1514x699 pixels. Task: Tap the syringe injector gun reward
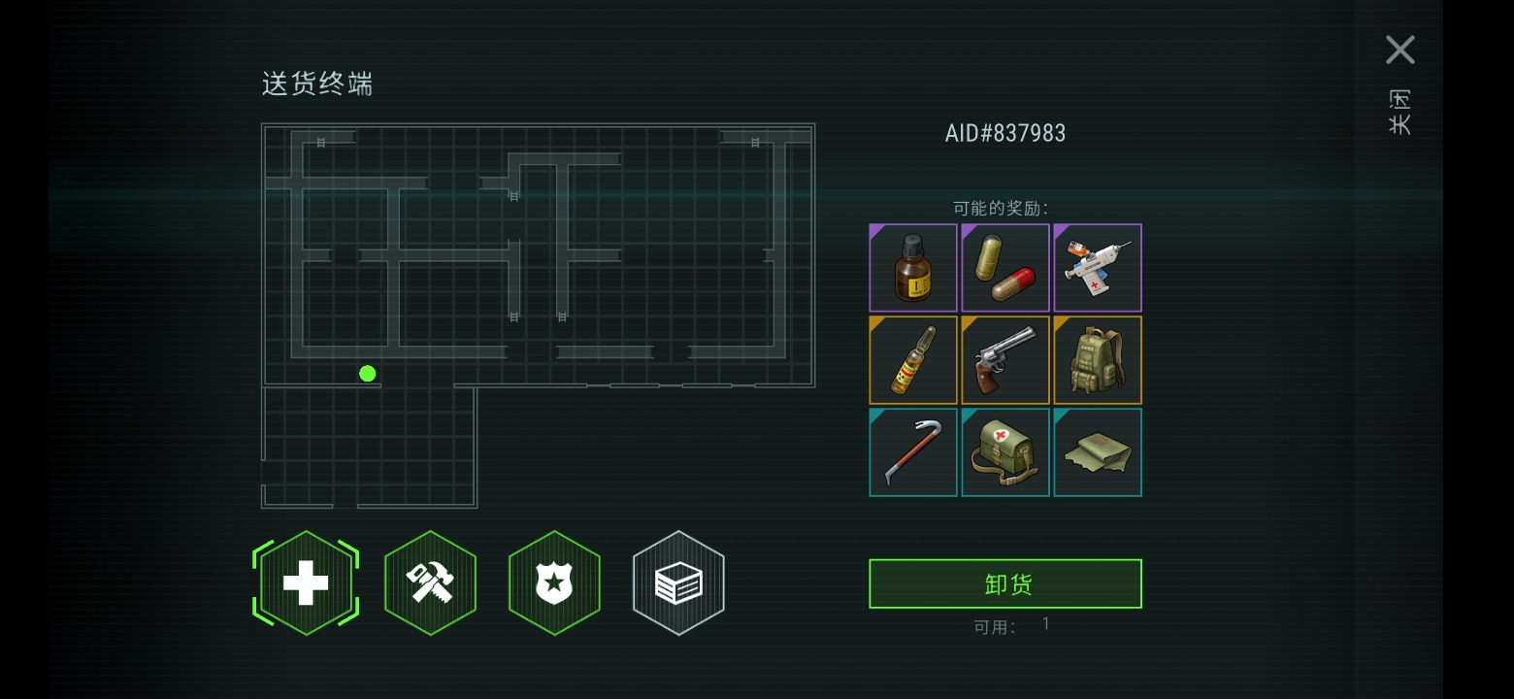(1098, 268)
